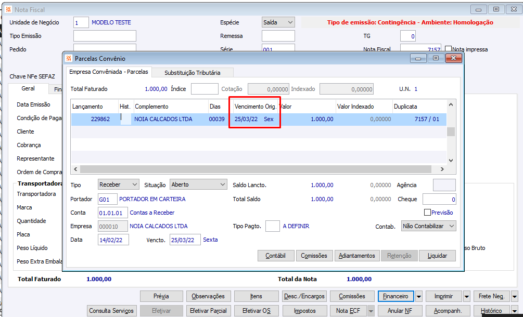
Task: Open Observações
Action: click(x=208, y=296)
